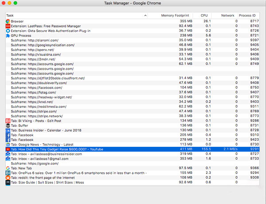The image size is (266, 204).
Task: Select the Subframe facebook.com row
Action: (x=132, y=88)
